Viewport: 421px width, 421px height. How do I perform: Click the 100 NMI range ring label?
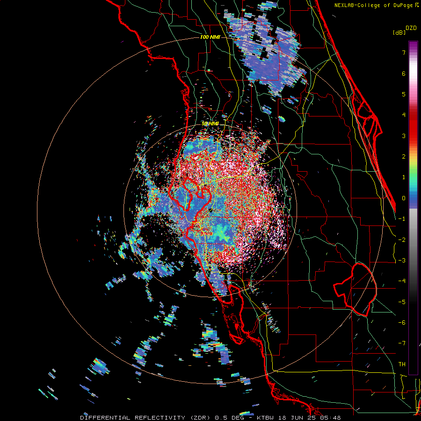coord(210,37)
